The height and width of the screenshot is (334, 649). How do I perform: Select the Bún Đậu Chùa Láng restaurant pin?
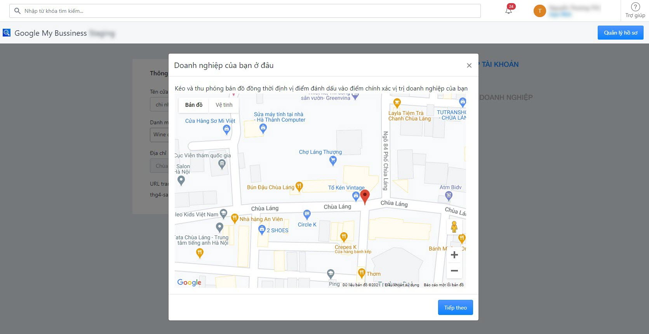(x=299, y=187)
